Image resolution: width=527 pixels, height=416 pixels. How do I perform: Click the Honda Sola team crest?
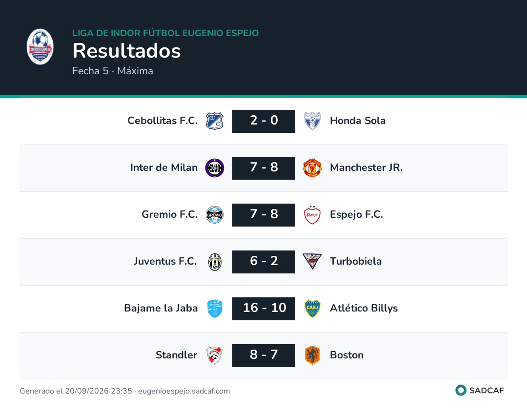[x=312, y=121]
